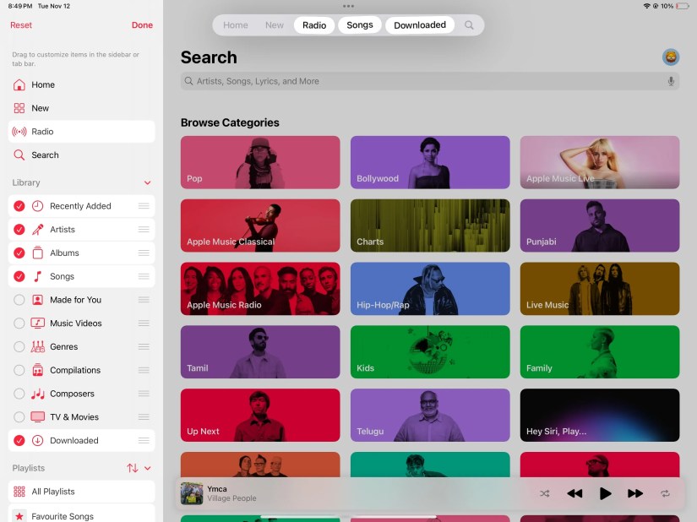Shuffle playback with the shuffle icon

[545, 493]
